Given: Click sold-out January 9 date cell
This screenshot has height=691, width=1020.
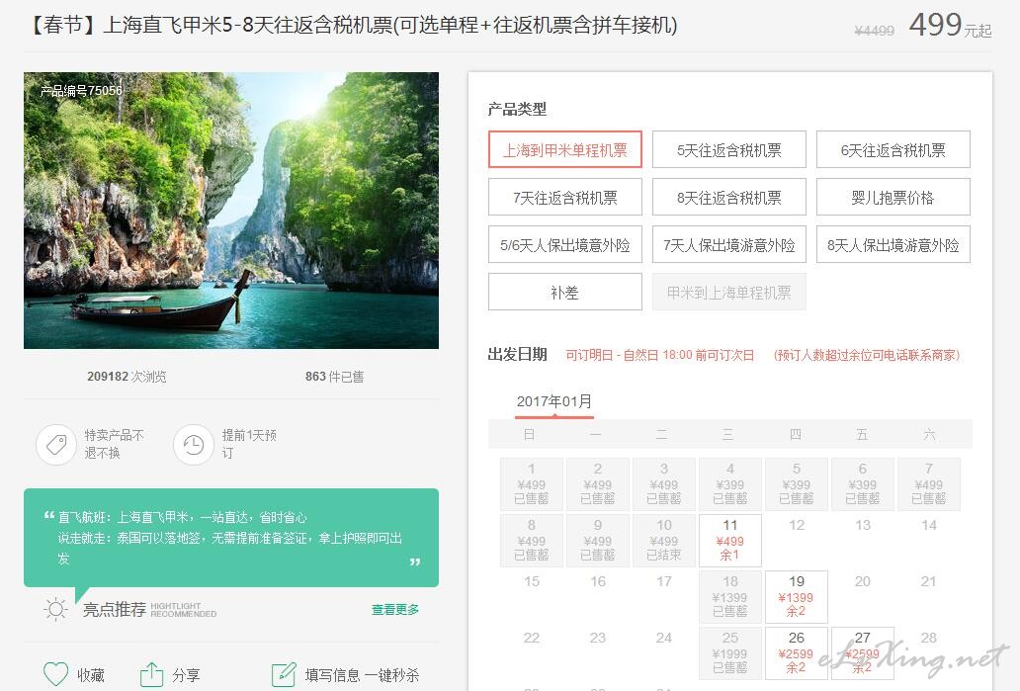Looking at the screenshot, I should point(597,540).
